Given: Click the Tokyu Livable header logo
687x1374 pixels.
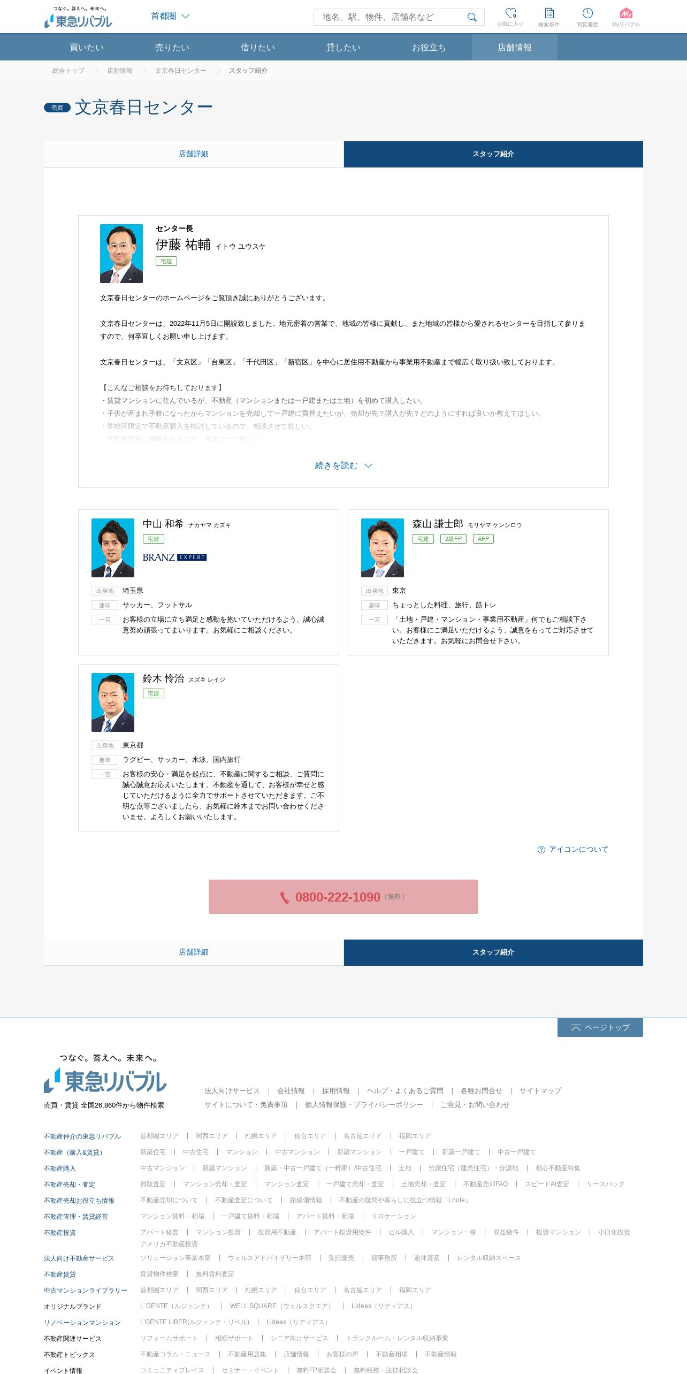Looking at the screenshot, I should coord(78,18).
